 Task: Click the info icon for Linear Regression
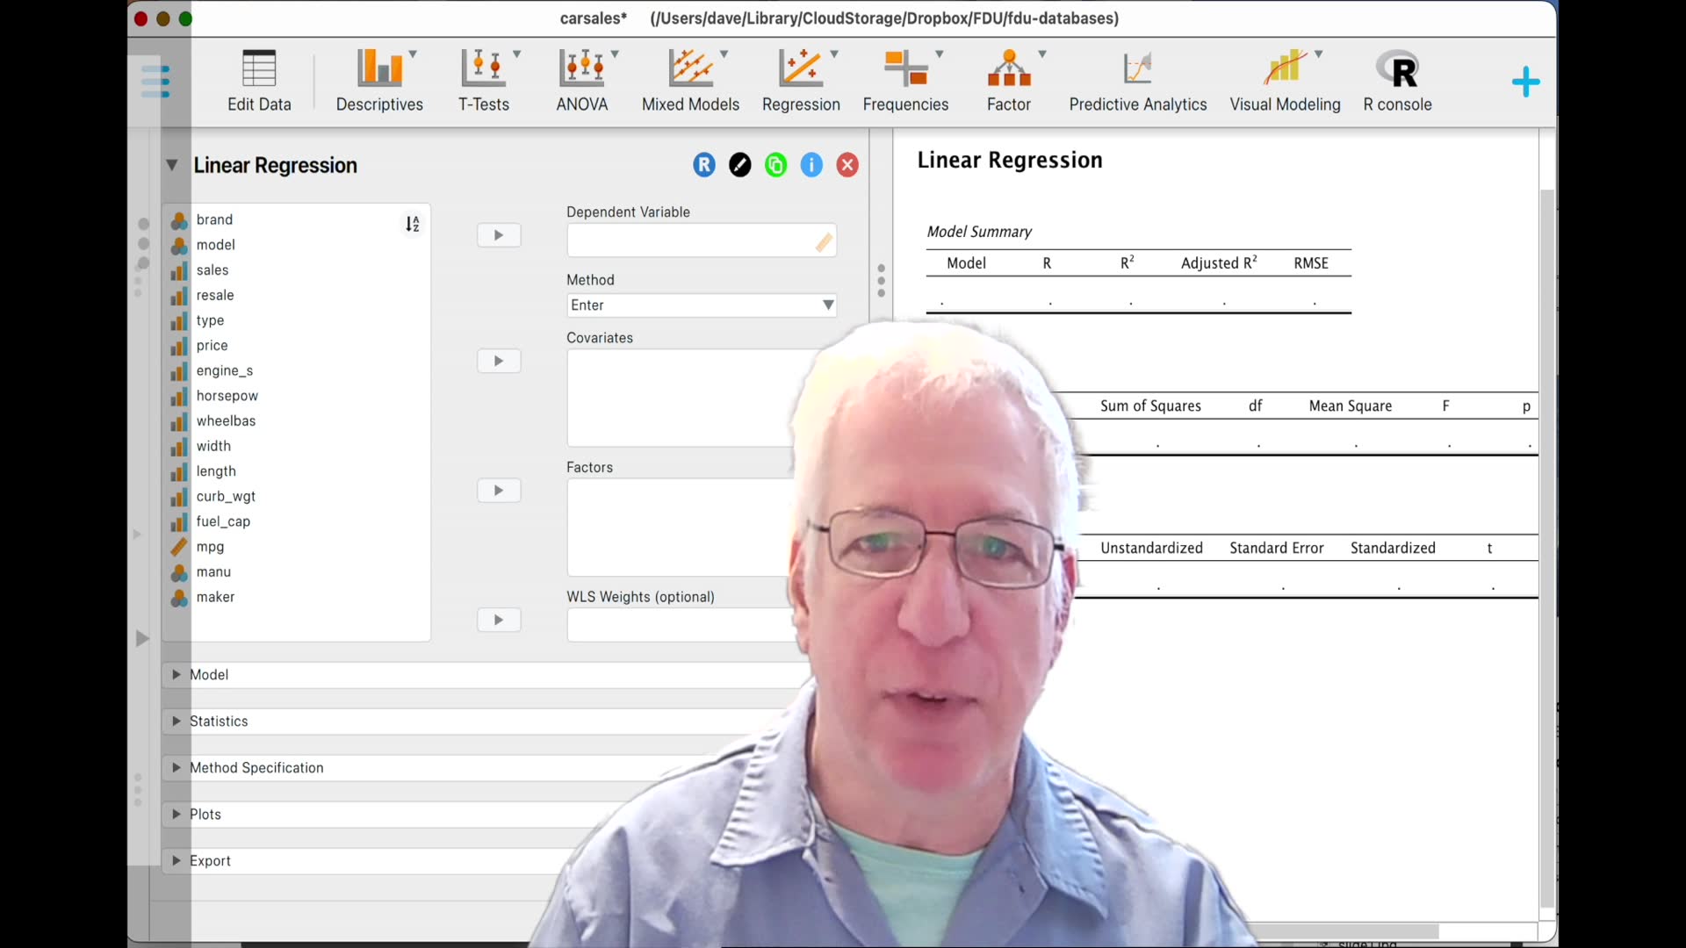(811, 164)
